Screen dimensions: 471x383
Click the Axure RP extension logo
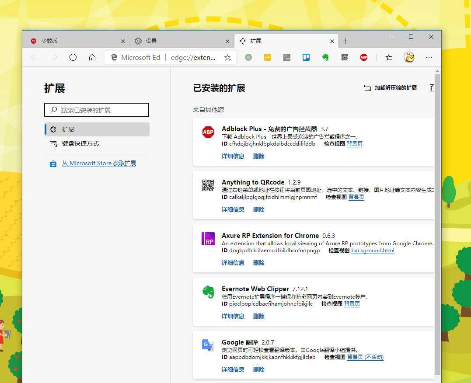[x=208, y=239]
